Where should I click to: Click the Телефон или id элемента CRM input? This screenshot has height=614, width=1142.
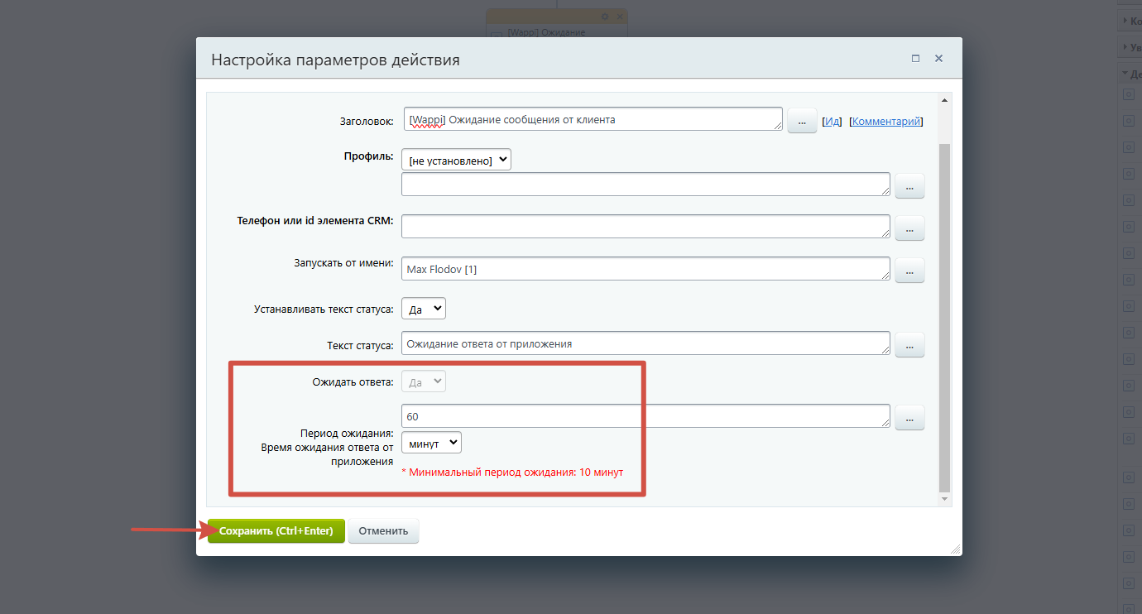[x=645, y=226]
